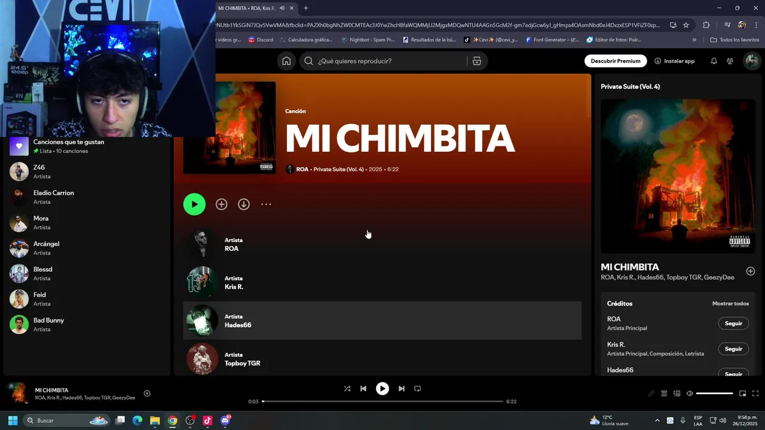765x430 pixels.
Task: Skip to previous track
Action: (x=363, y=389)
